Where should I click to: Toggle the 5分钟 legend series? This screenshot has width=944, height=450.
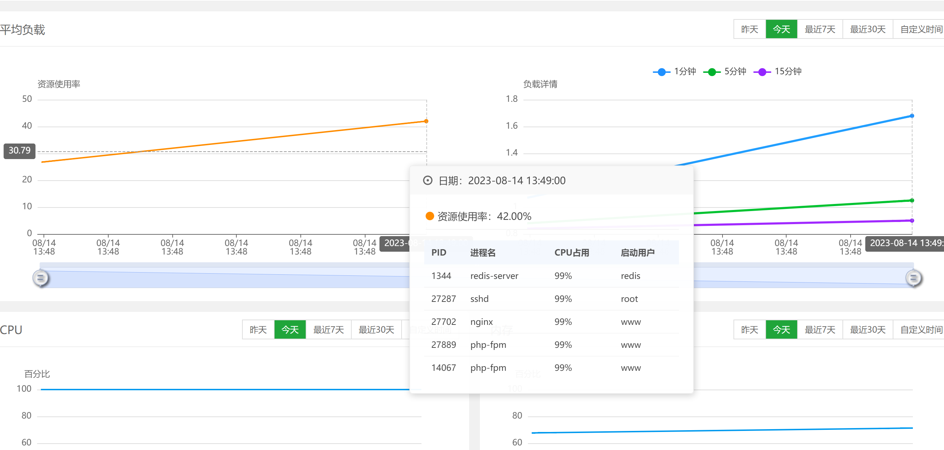click(x=725, y=71)
